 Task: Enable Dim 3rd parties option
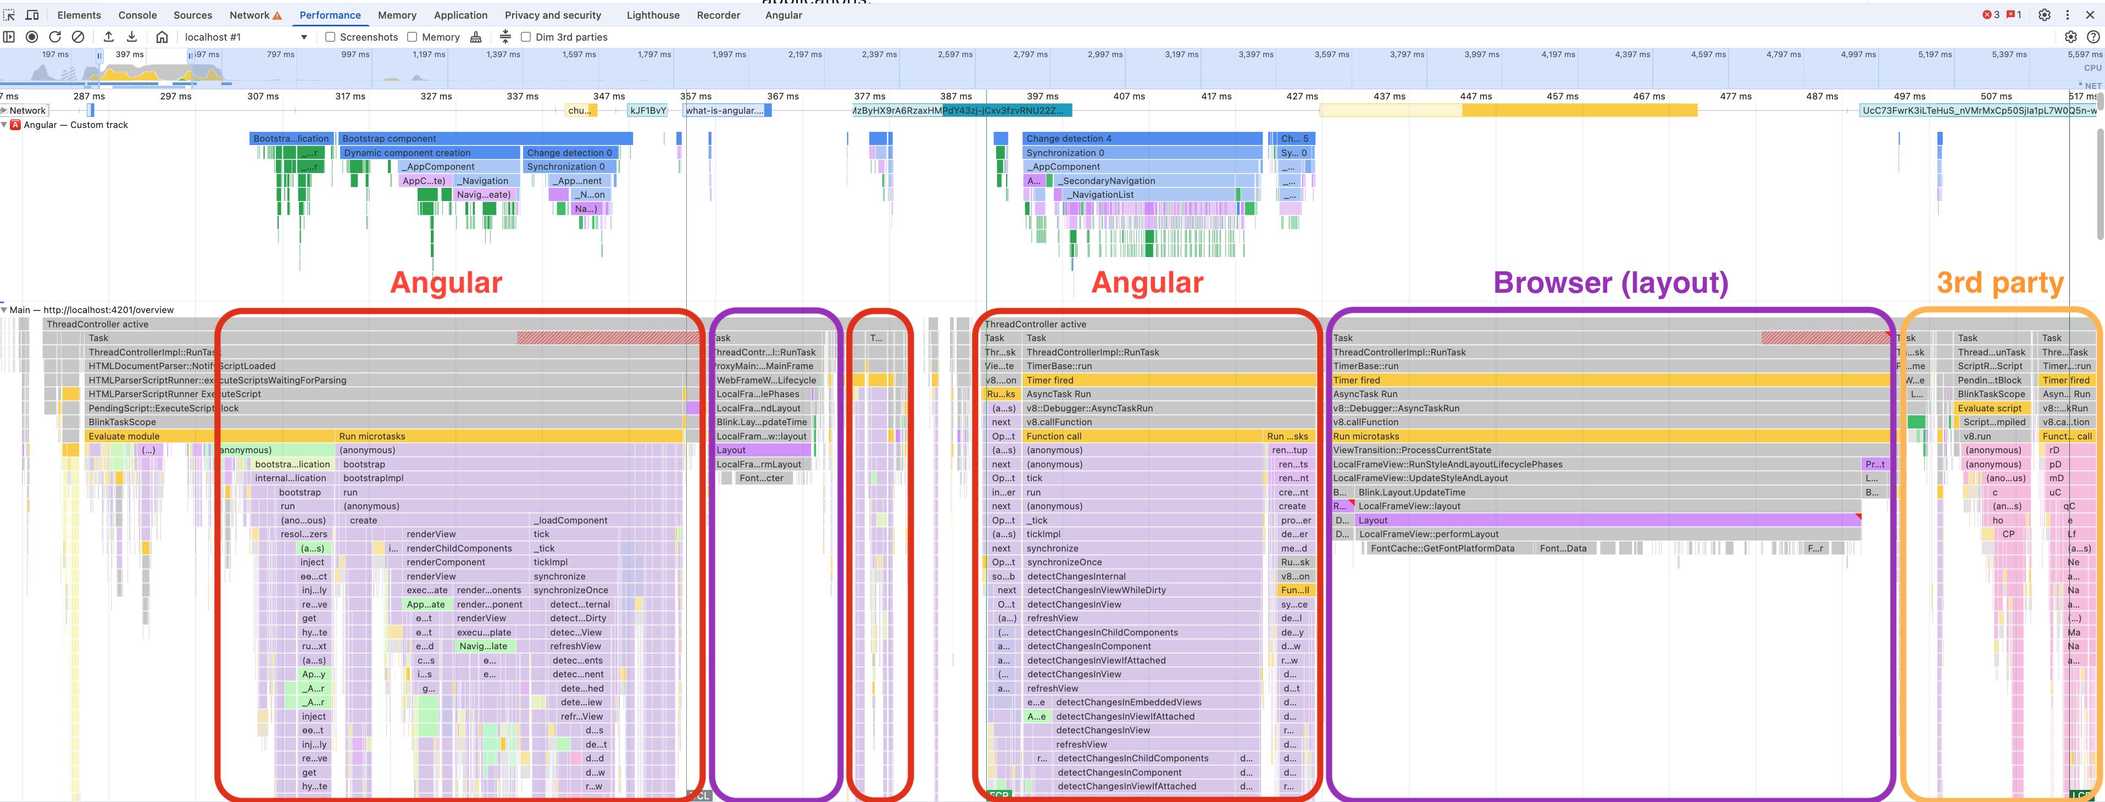[525, 37]
